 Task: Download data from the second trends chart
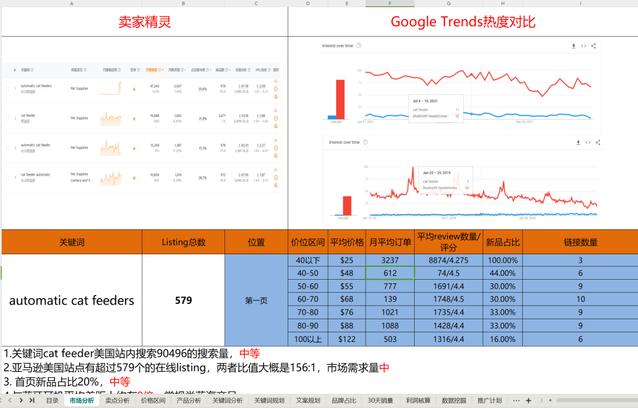click(578, 142)
